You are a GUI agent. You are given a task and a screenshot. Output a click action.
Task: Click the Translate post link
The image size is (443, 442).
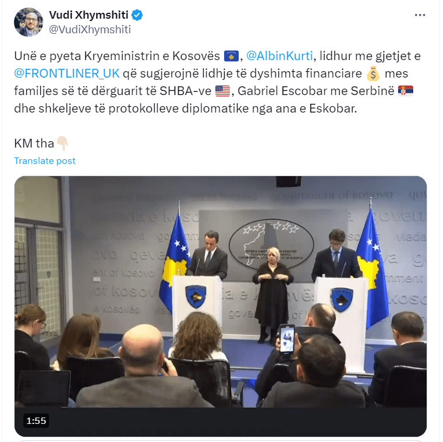(44, 160)
